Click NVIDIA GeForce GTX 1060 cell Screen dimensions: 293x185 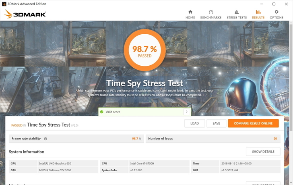tap(68, 170)
